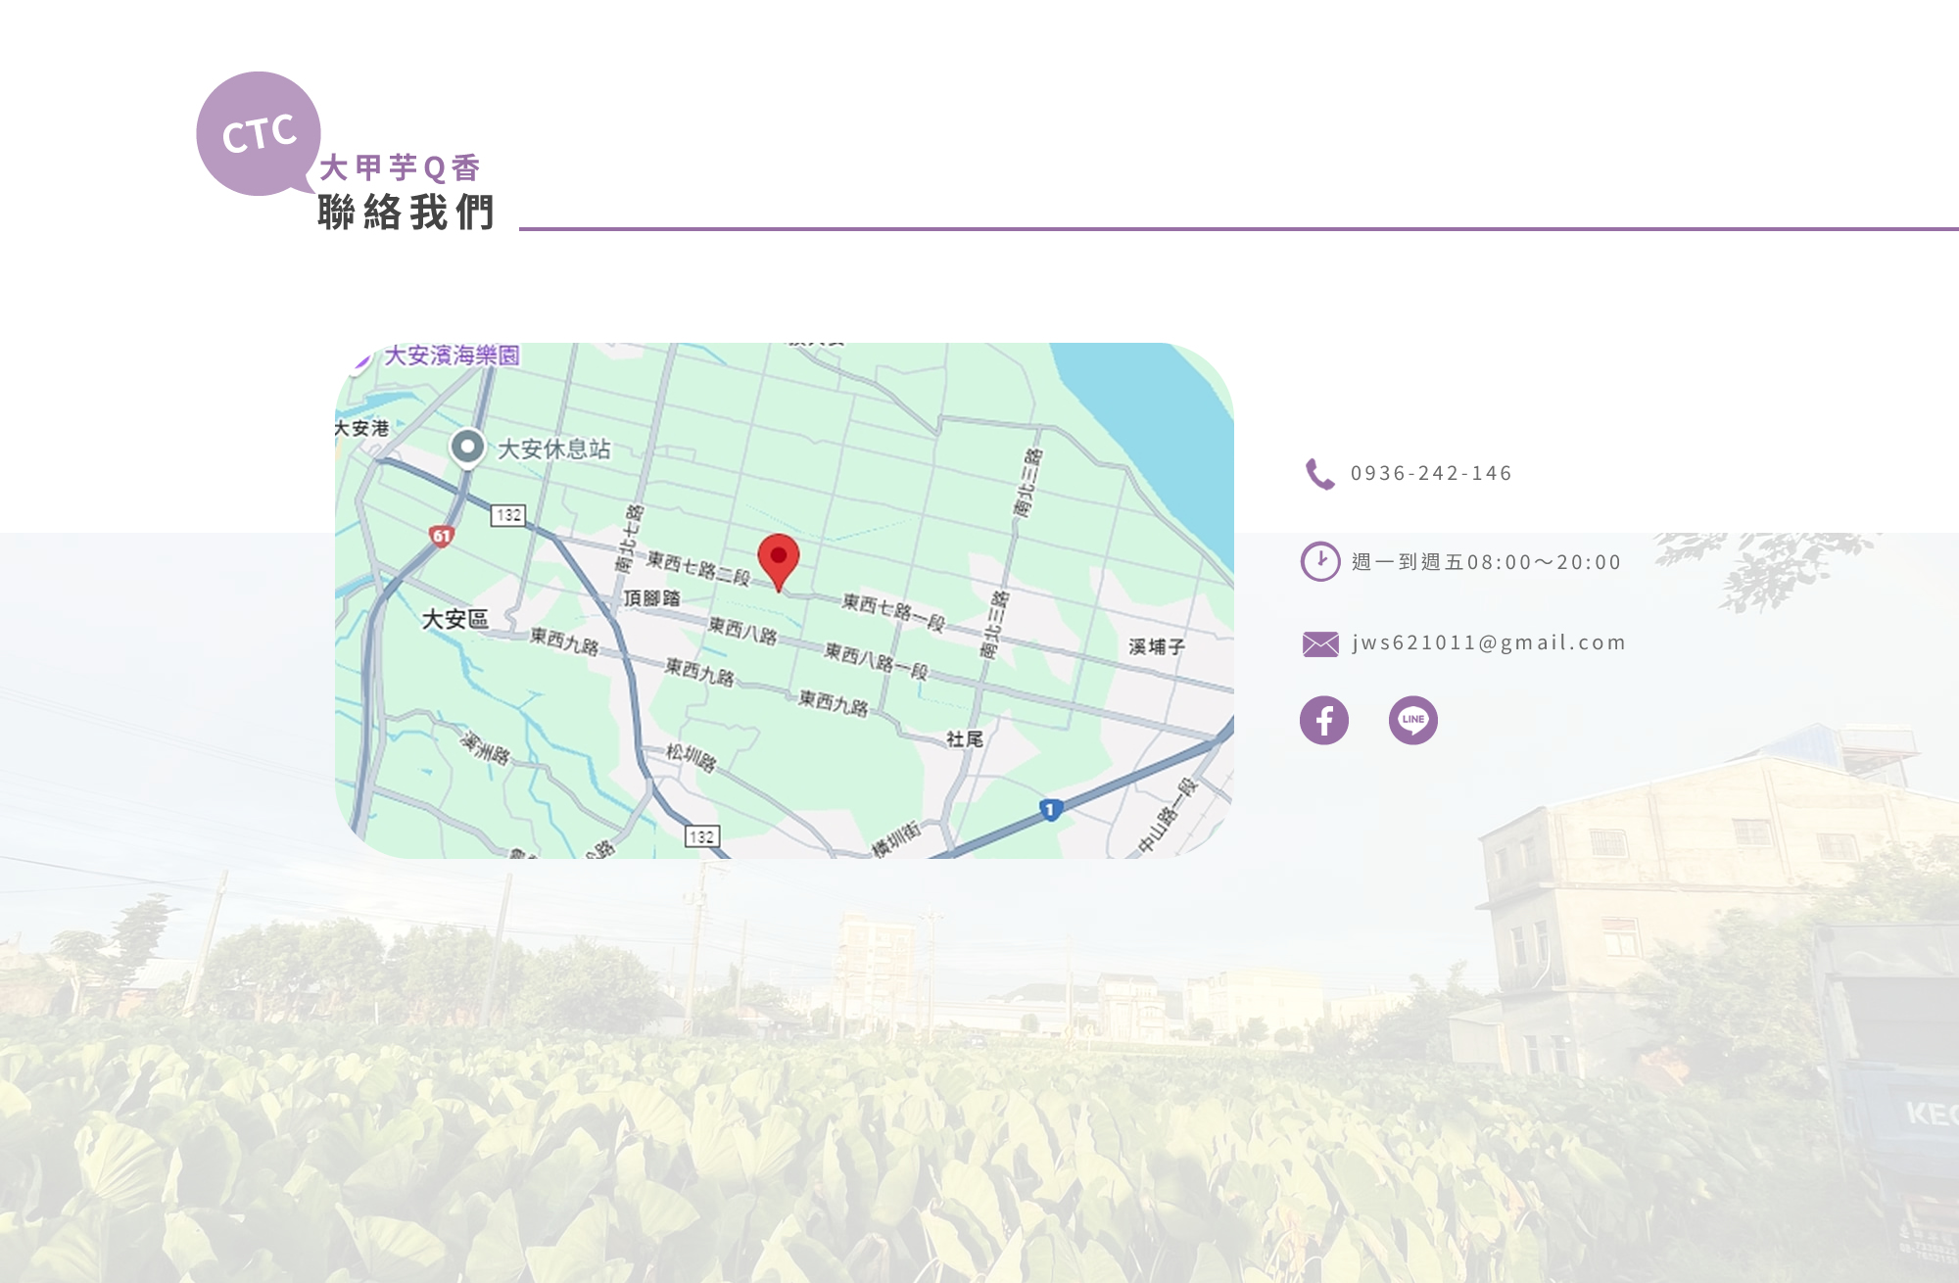Viewport: 1959px width, 1283px height.
Task: Click the route 1 blue shield marker
Action: point(1050,810)
